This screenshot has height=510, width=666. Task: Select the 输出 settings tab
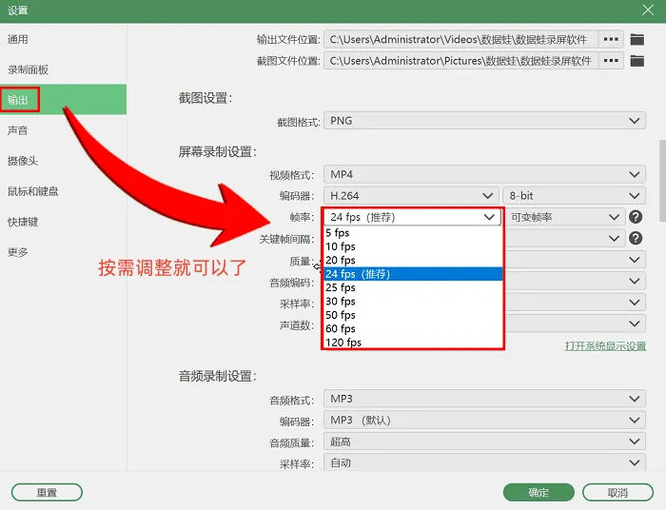pyautogui.click(x=64, y=99)
